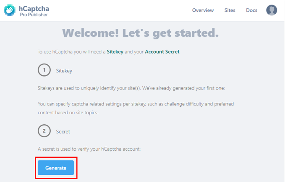Click the step 2 circle icon
This screenshot has width=285, height=182.
click(44, 131)
